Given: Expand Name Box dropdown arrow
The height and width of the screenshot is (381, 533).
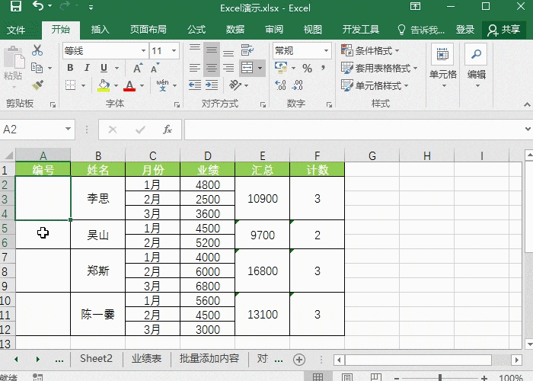Looking at the screenshot, I should (68, 130).
